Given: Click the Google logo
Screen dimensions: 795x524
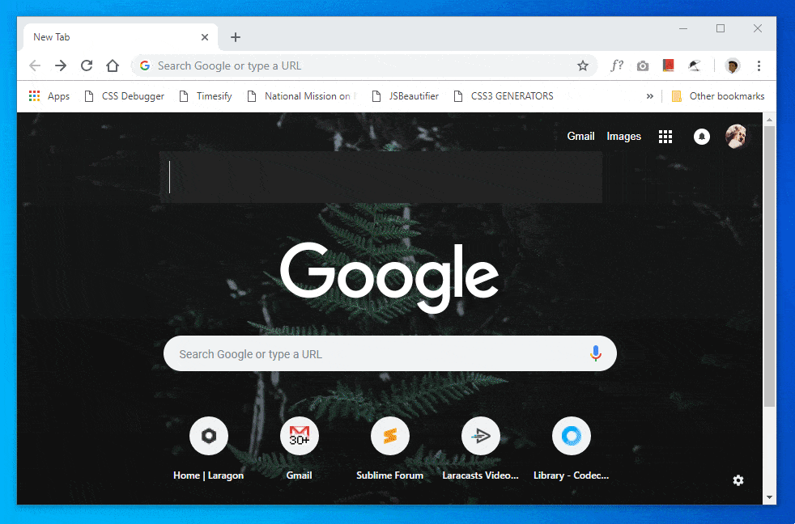Looking at the screenshot, I should tap(389, 277).
